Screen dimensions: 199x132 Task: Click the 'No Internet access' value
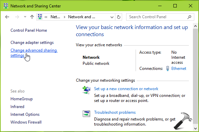178,57
